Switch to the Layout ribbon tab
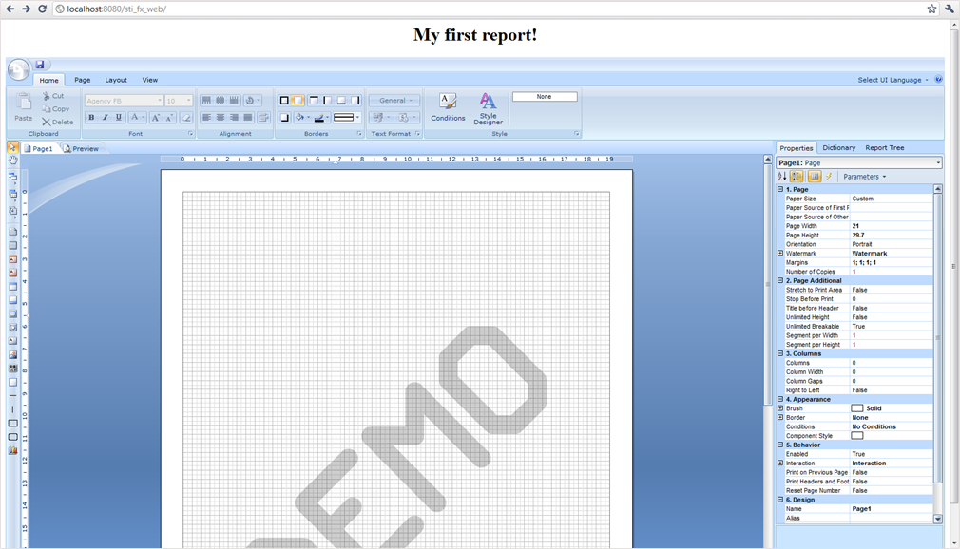Screen dimensions: 960x549 [x=116, y=80]
